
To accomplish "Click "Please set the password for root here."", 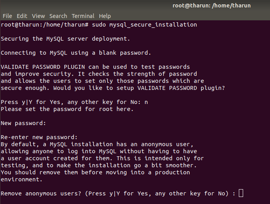I will click(67, 109).
